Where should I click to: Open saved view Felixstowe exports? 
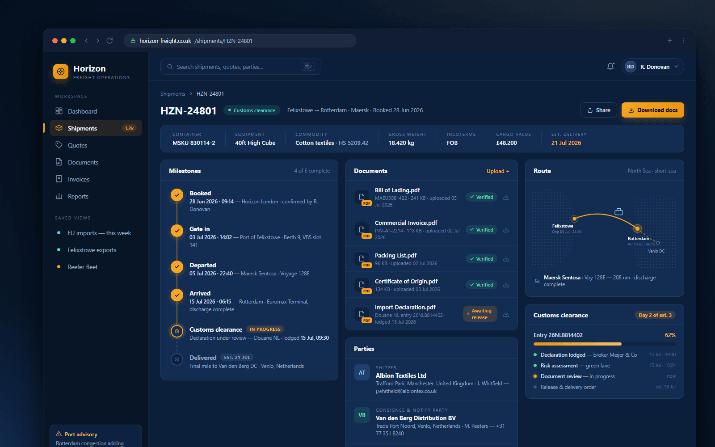(x=96, y=250)
